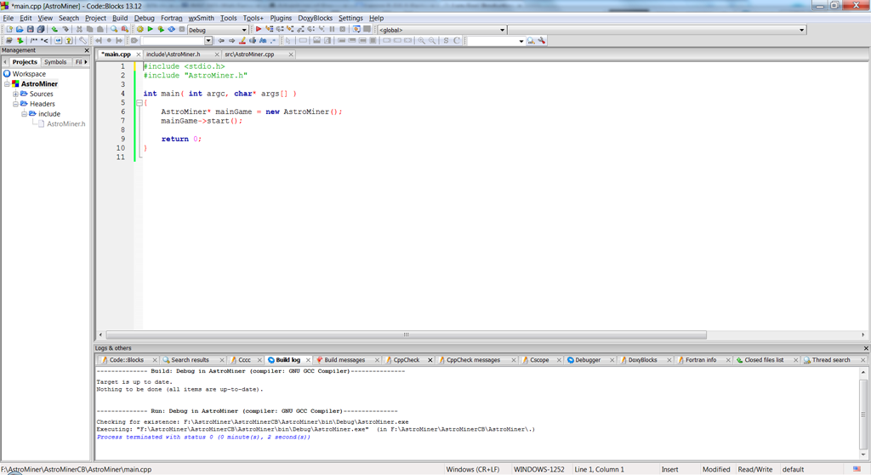871x475 pixels.
Task: Click the Replace toolbar icon
Action: click(x=125, y=30)
